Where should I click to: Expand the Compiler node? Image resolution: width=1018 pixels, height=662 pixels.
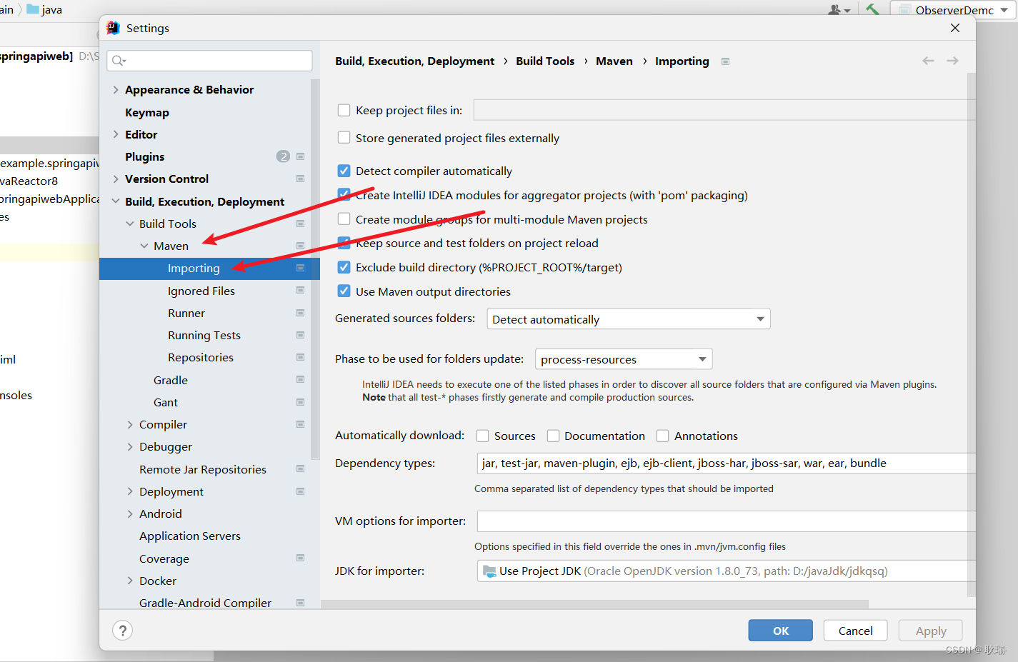pyautogui.click(x=130, y=424)
